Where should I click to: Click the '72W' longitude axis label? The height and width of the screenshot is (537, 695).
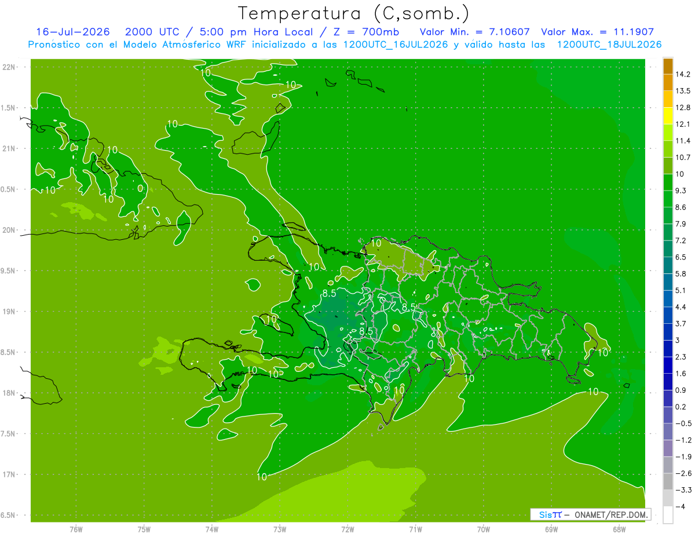[x=348, y=529]
